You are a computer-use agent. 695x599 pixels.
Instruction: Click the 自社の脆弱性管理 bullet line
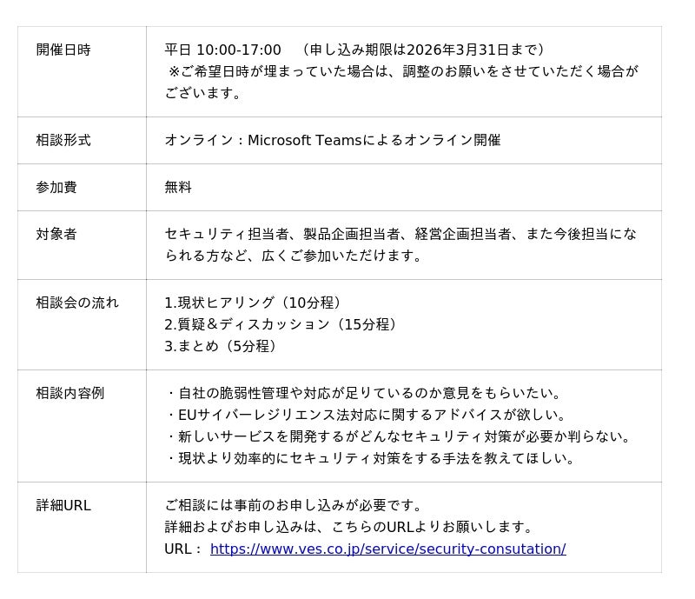click(366, 393)
